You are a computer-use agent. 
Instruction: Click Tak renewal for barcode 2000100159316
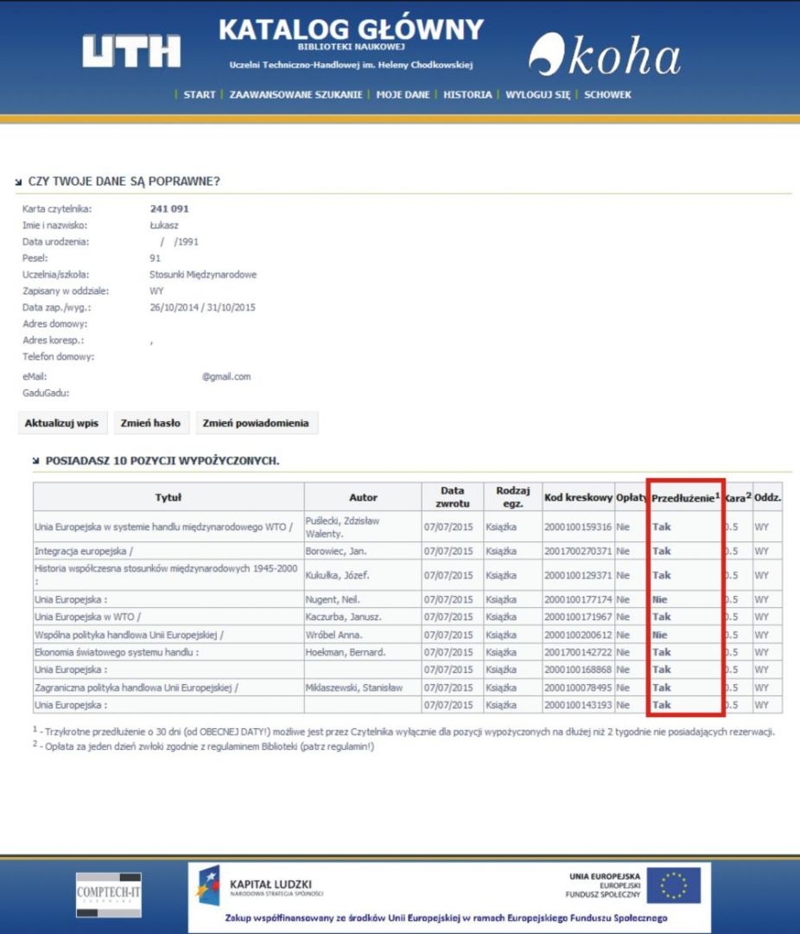pyautogui.click(x=661, y=528)
